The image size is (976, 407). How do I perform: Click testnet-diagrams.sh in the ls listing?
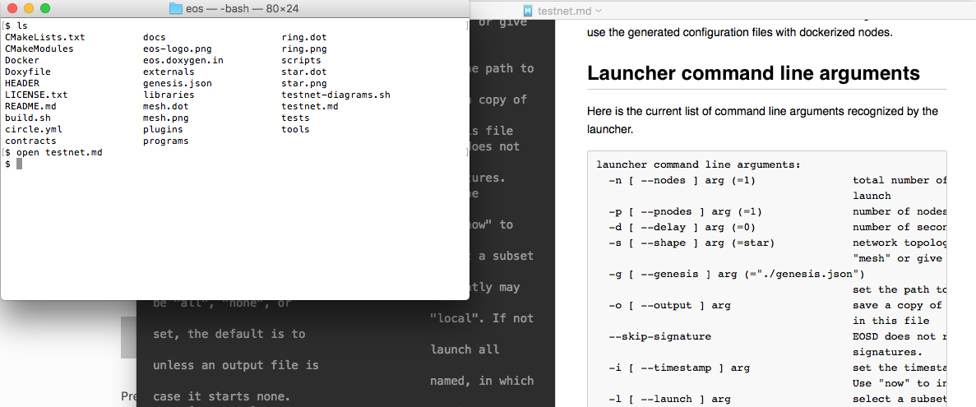[x=336, y=95]
